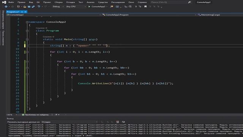The width and height of the screenshot is (243, 137).
Task: Collapse the namespace ConsoleApp2 block
Action: 27,22
